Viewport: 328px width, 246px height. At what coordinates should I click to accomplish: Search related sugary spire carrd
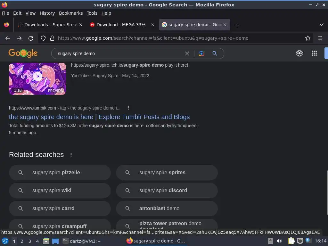60,209
